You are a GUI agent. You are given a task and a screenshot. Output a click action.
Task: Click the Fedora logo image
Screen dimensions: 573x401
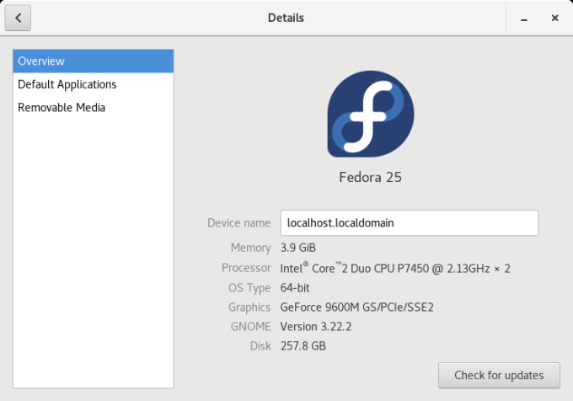point(370,113)
